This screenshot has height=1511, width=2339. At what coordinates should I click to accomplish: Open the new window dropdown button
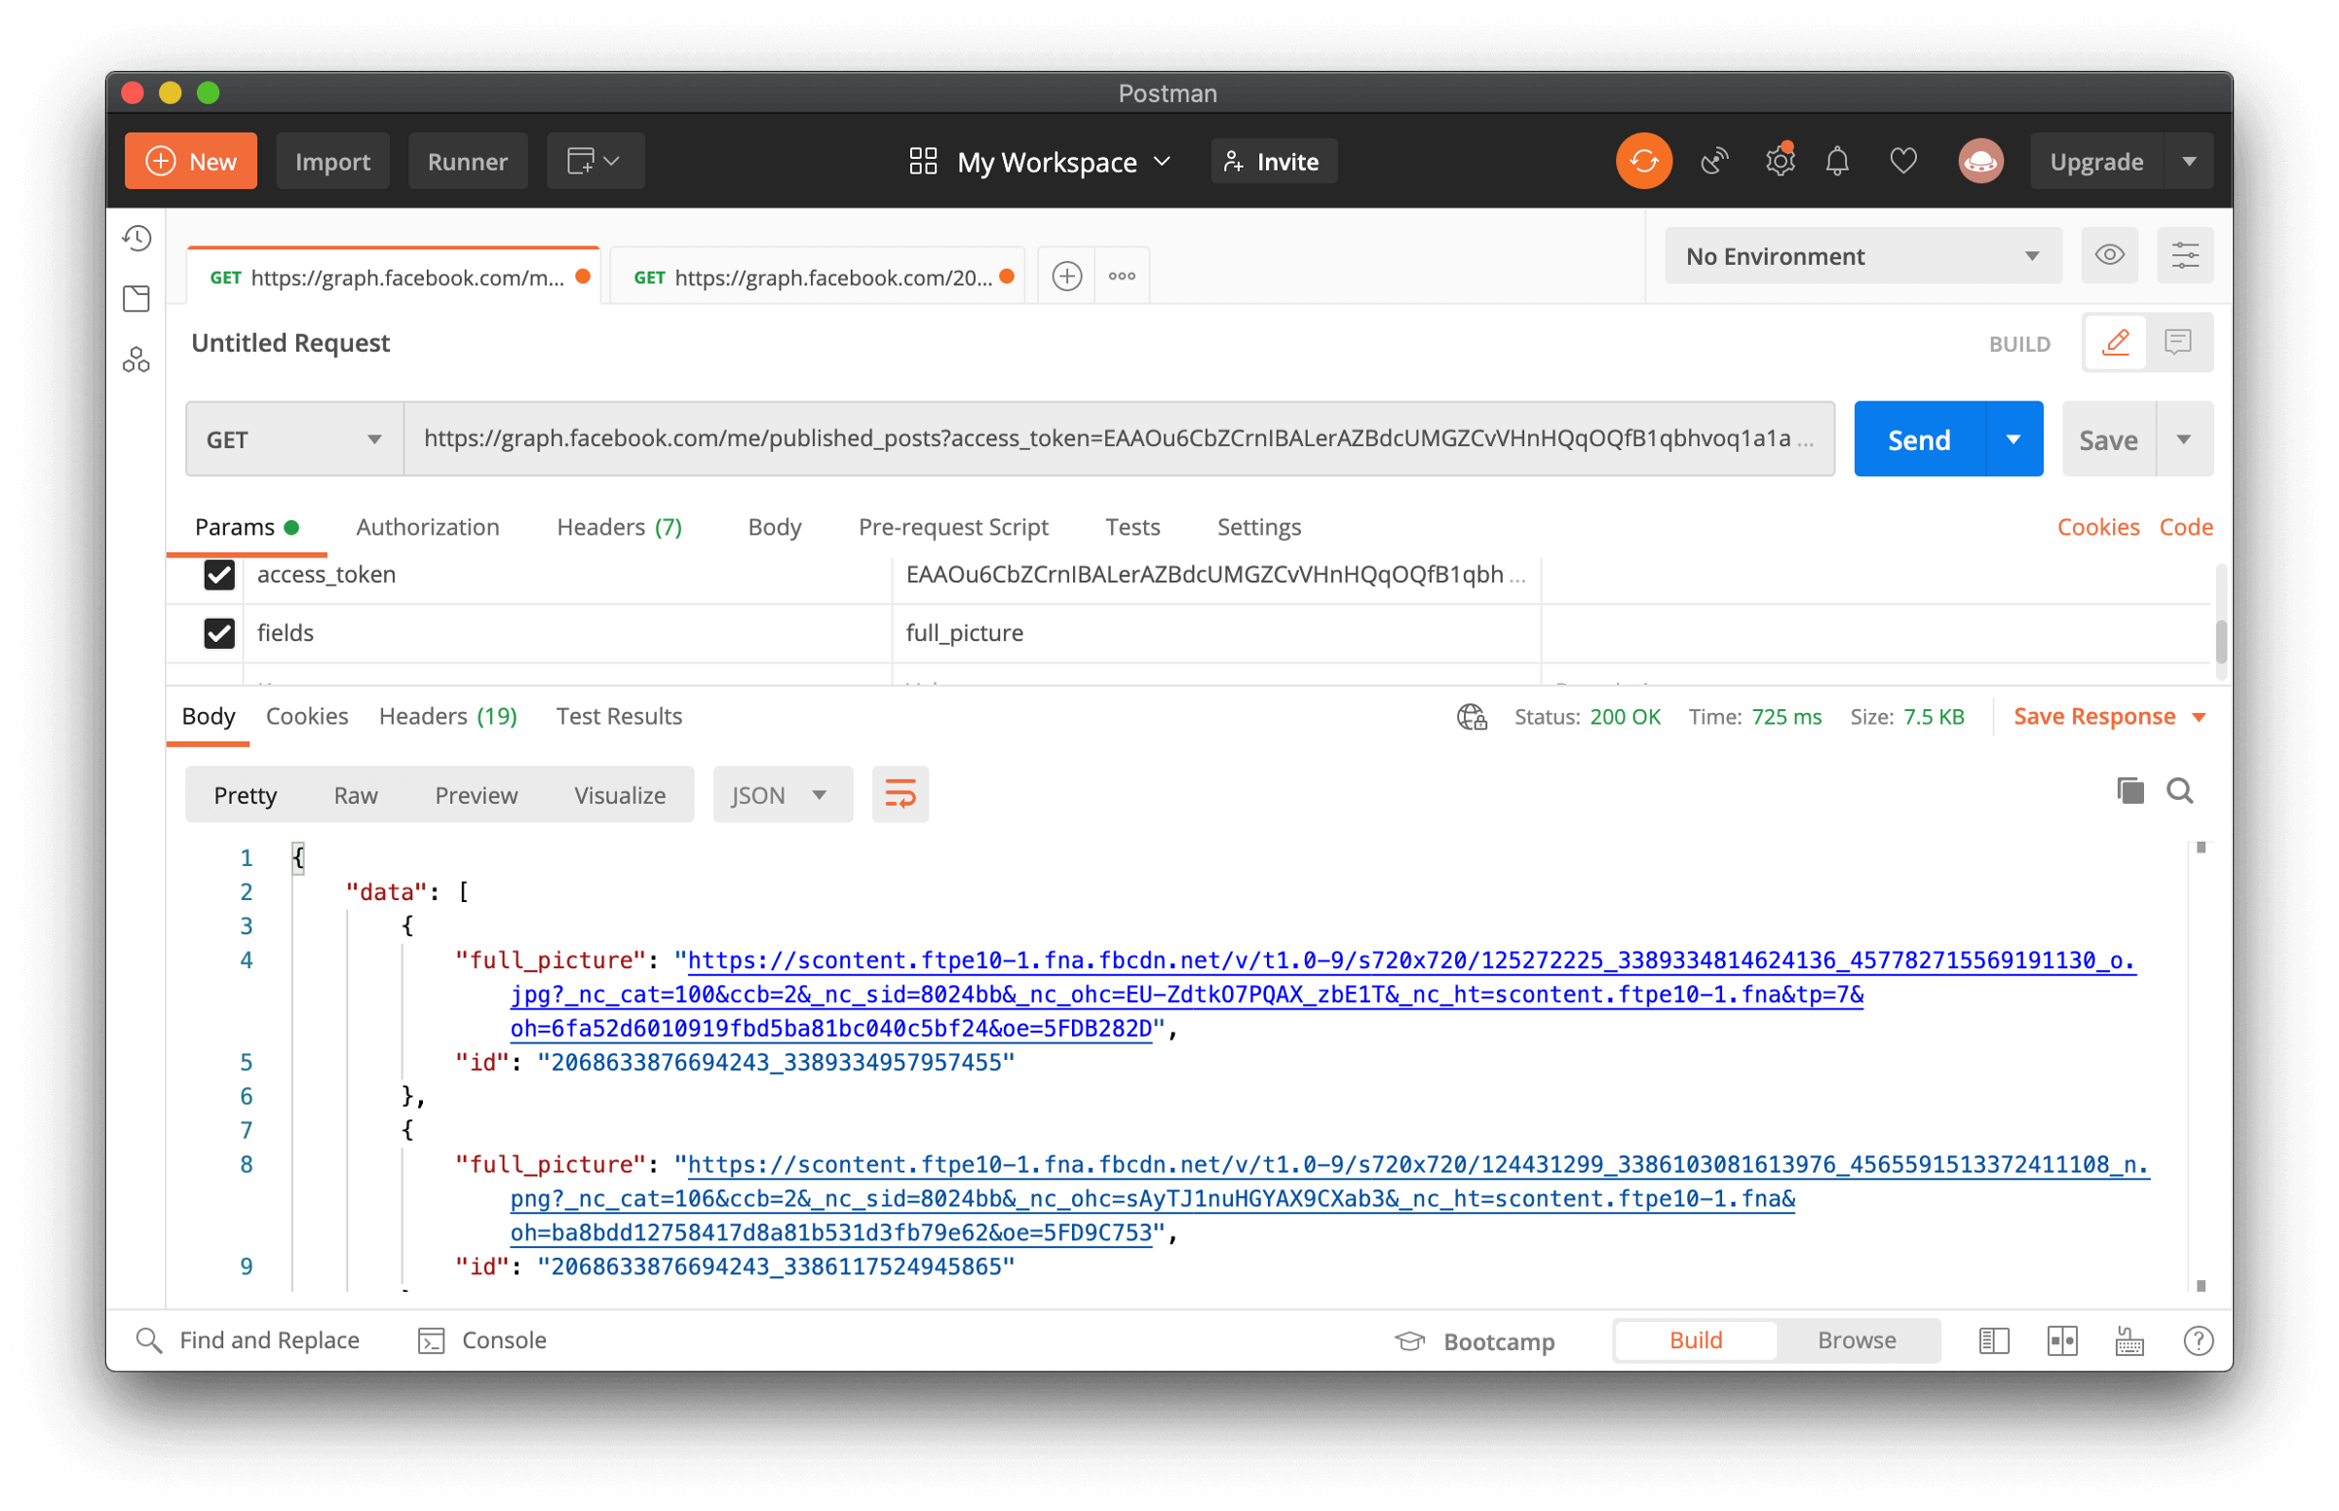point(594,161)
